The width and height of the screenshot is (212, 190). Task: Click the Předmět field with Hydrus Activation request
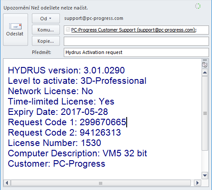(x=136, y=52)
